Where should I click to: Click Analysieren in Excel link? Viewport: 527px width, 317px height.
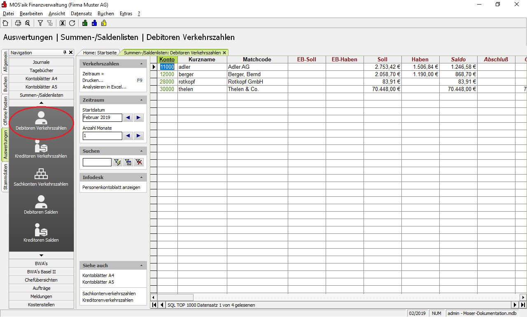(x=104, y=87)
